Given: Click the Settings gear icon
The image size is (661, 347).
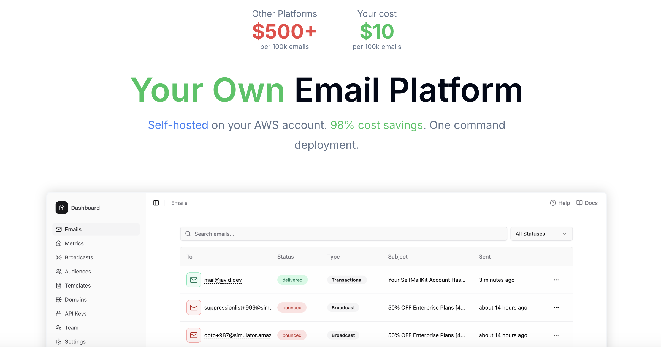Looking at the screenshot, I should pyautogui.click(x=59, y=342).
